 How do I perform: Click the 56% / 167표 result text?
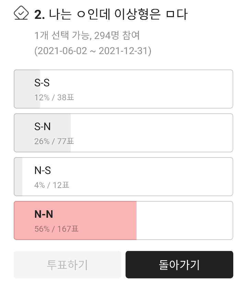point(57,229)
